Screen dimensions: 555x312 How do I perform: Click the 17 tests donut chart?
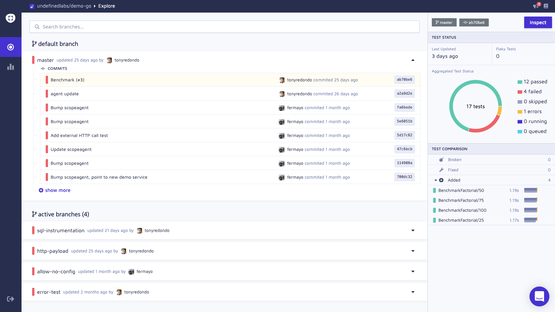point(476,106)
